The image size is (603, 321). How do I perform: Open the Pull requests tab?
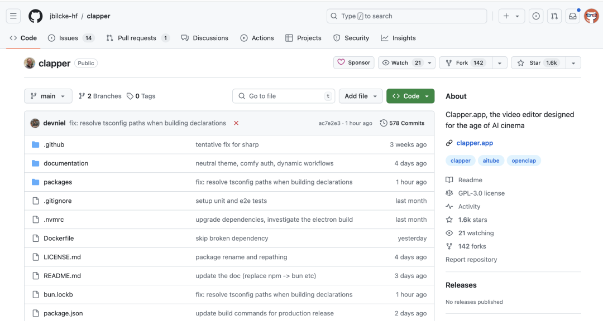[138, 38]
